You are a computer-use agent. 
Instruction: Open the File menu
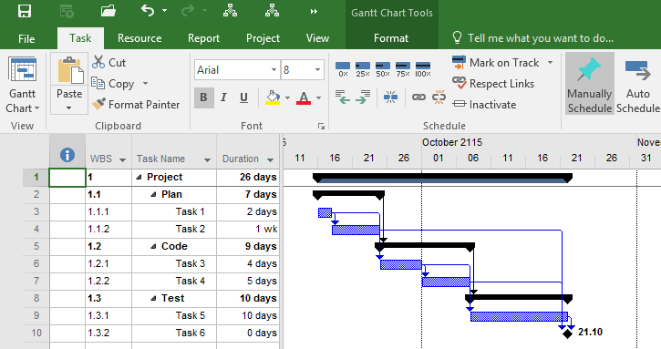point(26,38)
